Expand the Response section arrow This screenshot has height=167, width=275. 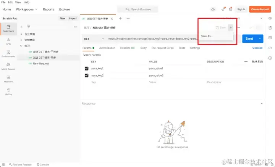(x=262, y=104)
